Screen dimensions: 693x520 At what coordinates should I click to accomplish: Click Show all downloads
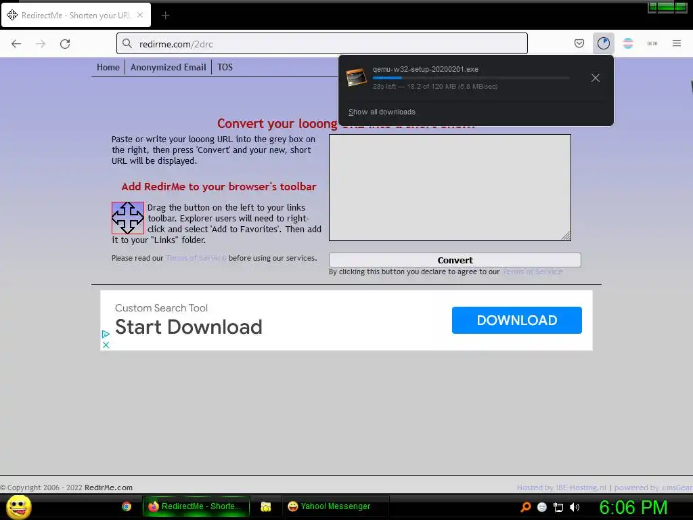pos(382,112)
